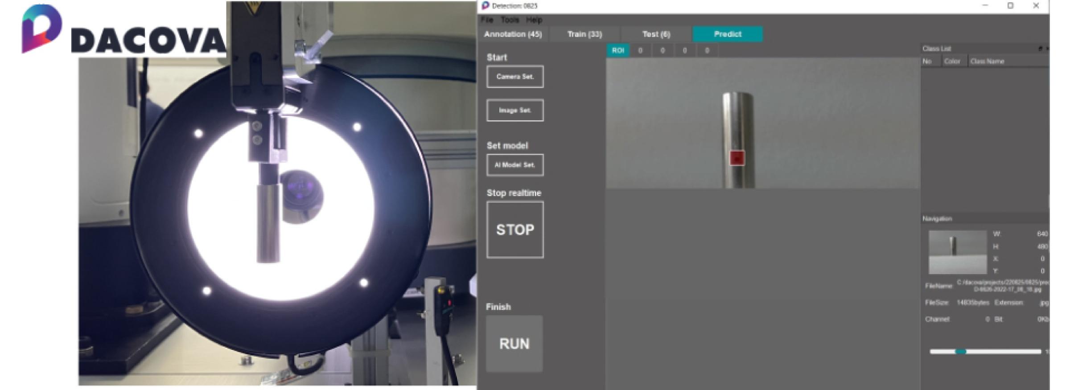This screenshot has width=1070, height=390.
Task: Click the red detection box on cylinder
Action: click(737, 158)
